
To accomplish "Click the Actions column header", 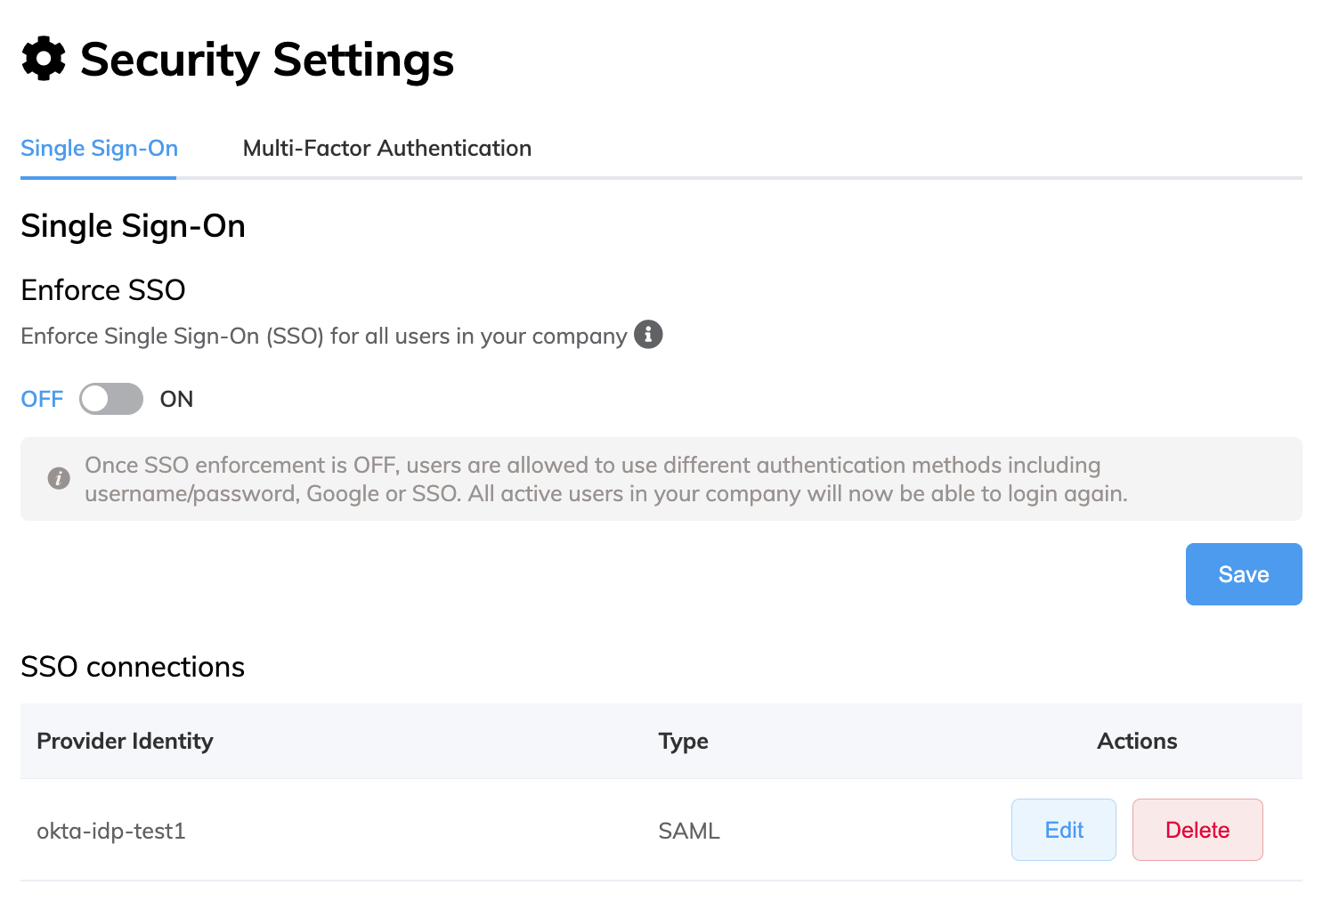I will [x=1136, y=741].
